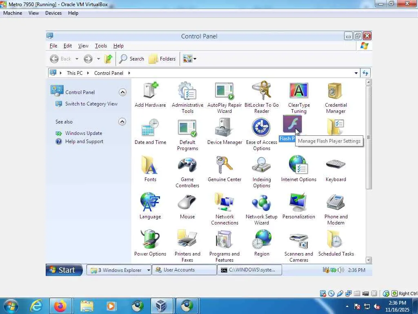Viewport: 418px width, 314px height.
Task: Click the guest Start button
Action: click(64, 270)
